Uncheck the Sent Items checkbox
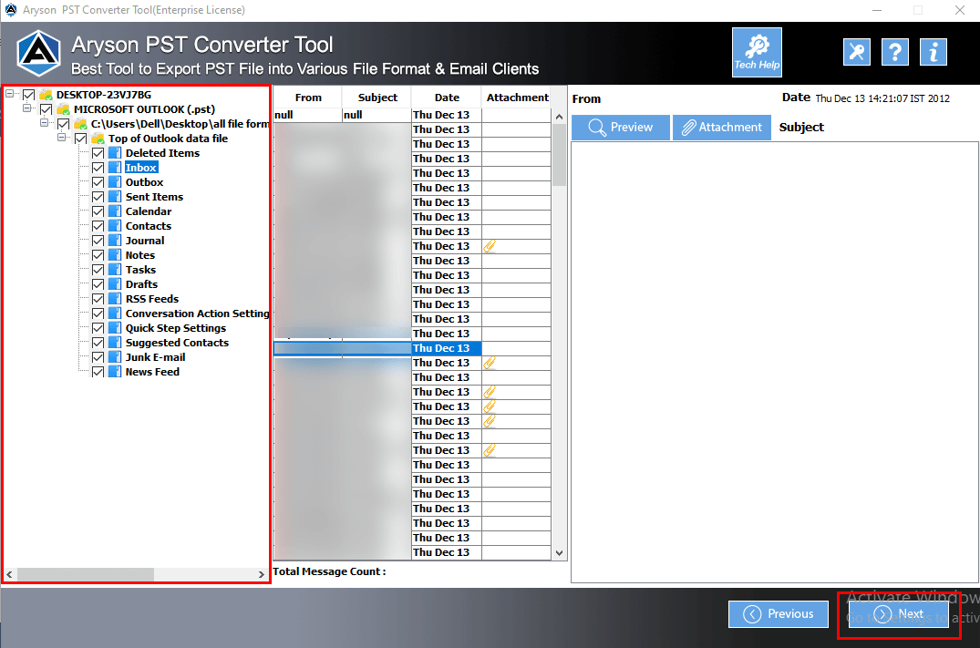The height and width of the screenshot is (648, 980). point(98,197)
